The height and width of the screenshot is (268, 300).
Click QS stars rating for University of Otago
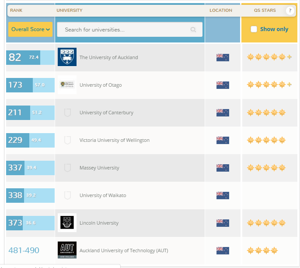269,85
